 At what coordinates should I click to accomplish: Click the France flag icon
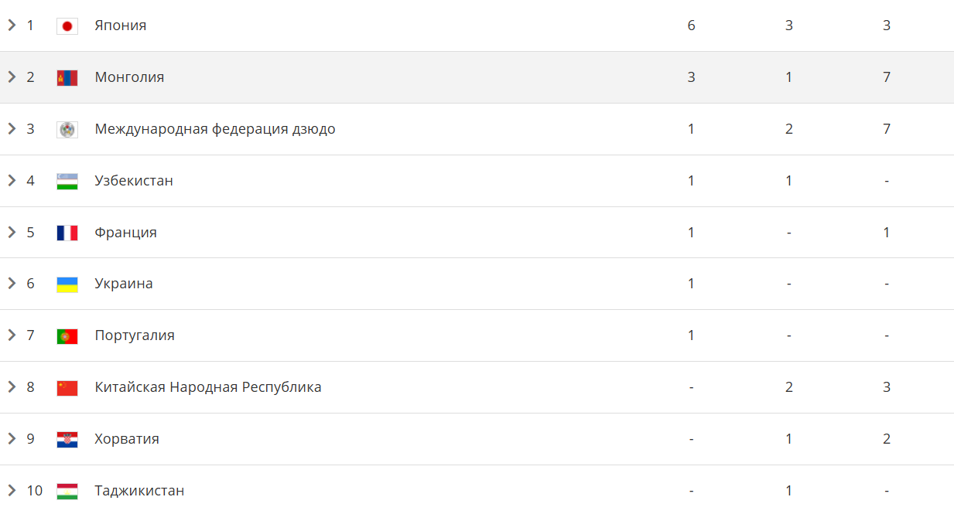67,233
